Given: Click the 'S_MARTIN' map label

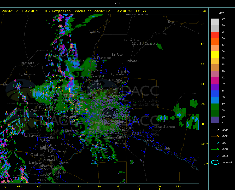Looking at the screenshot, I should [x=108, y=116].
